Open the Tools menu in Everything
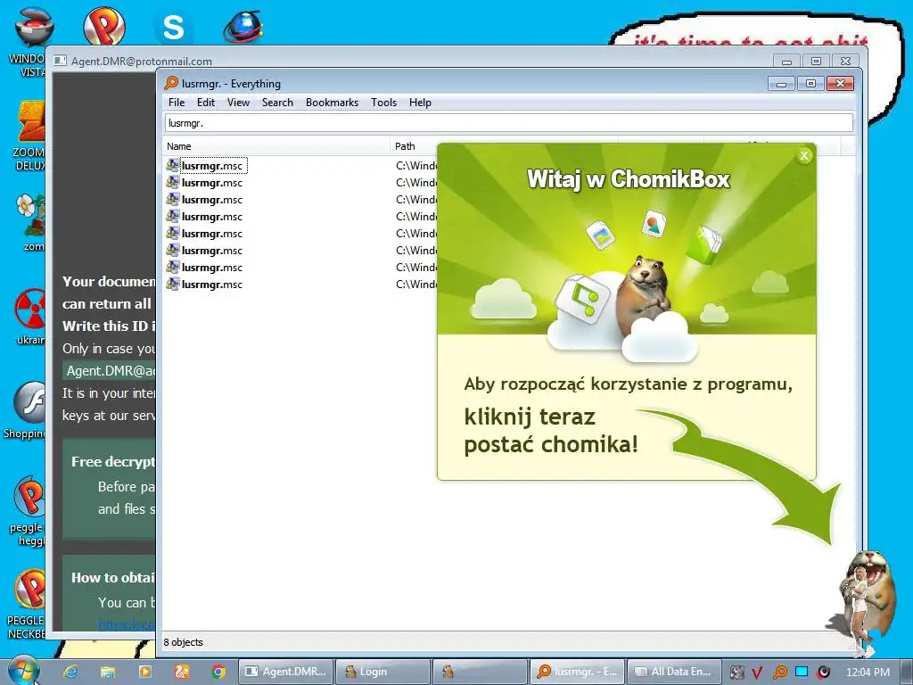 383,103
